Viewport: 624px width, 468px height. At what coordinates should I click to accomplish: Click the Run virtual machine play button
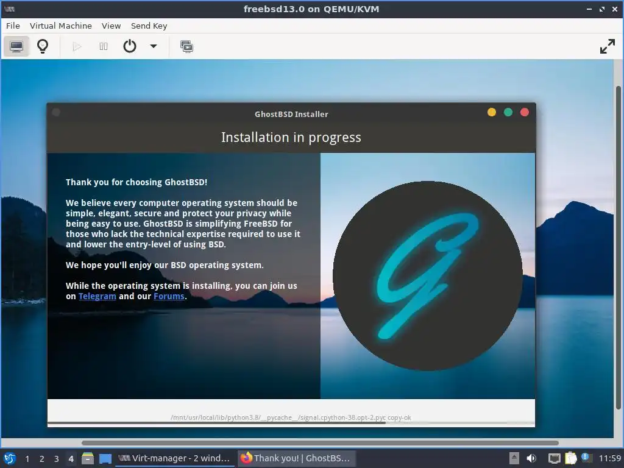click(77, 46)
